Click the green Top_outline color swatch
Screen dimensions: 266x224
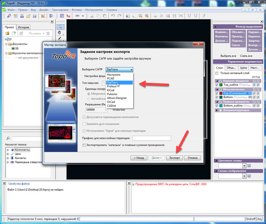[221, 85]
